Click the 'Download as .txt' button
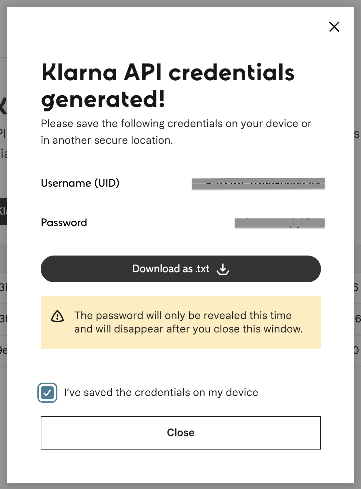Image resolution: width=361 pixels, height=489 pixels. pos(180,269)
